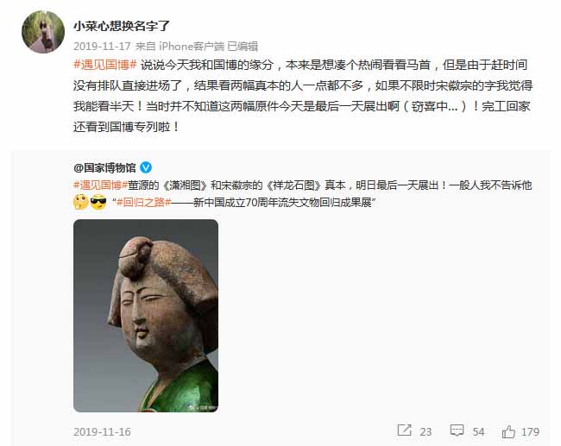Click the 179 likes count
Image resolution: width=561 pixels, height=446 pixels.
pos(530,432)
